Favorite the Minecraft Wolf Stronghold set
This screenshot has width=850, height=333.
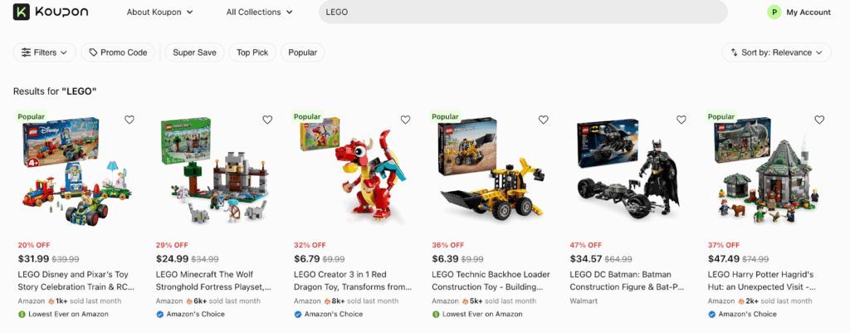267,120
